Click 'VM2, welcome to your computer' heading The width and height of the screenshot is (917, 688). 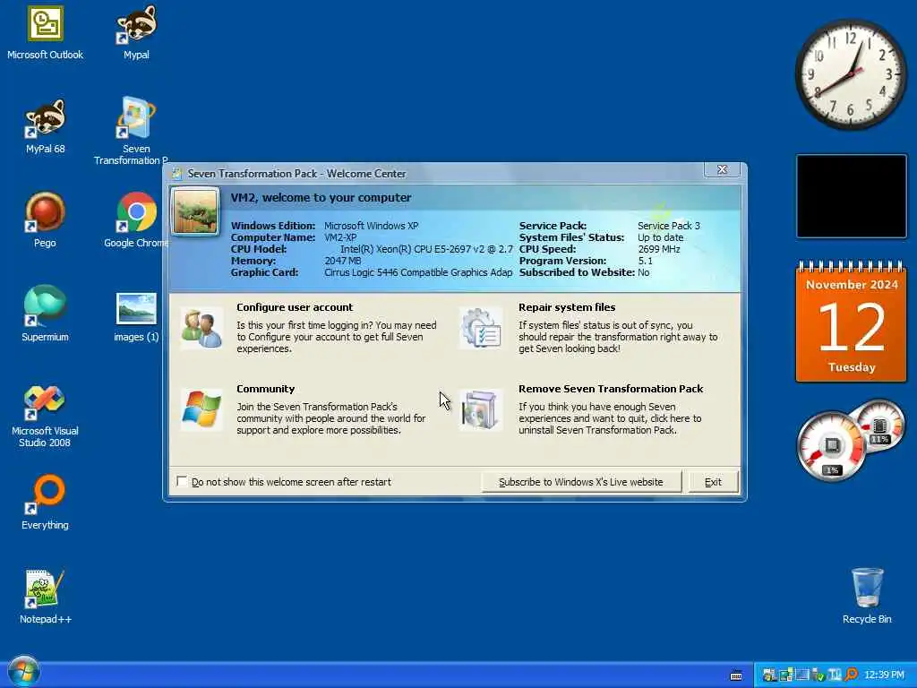[321, 198]
